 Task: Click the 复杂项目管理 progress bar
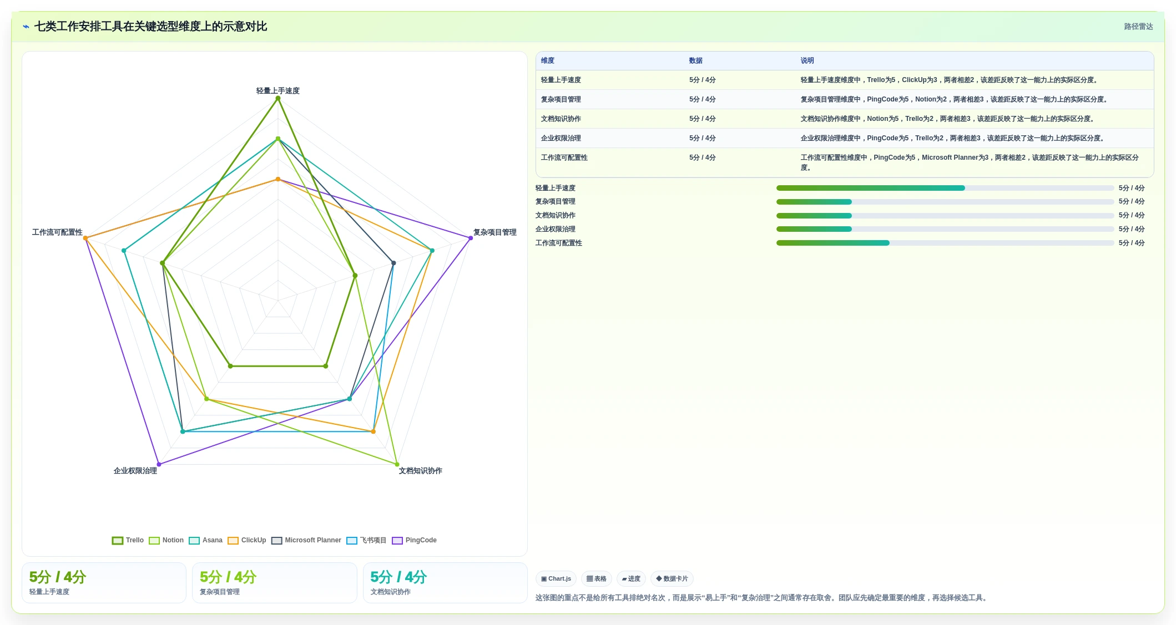click(x=945, y=202)
